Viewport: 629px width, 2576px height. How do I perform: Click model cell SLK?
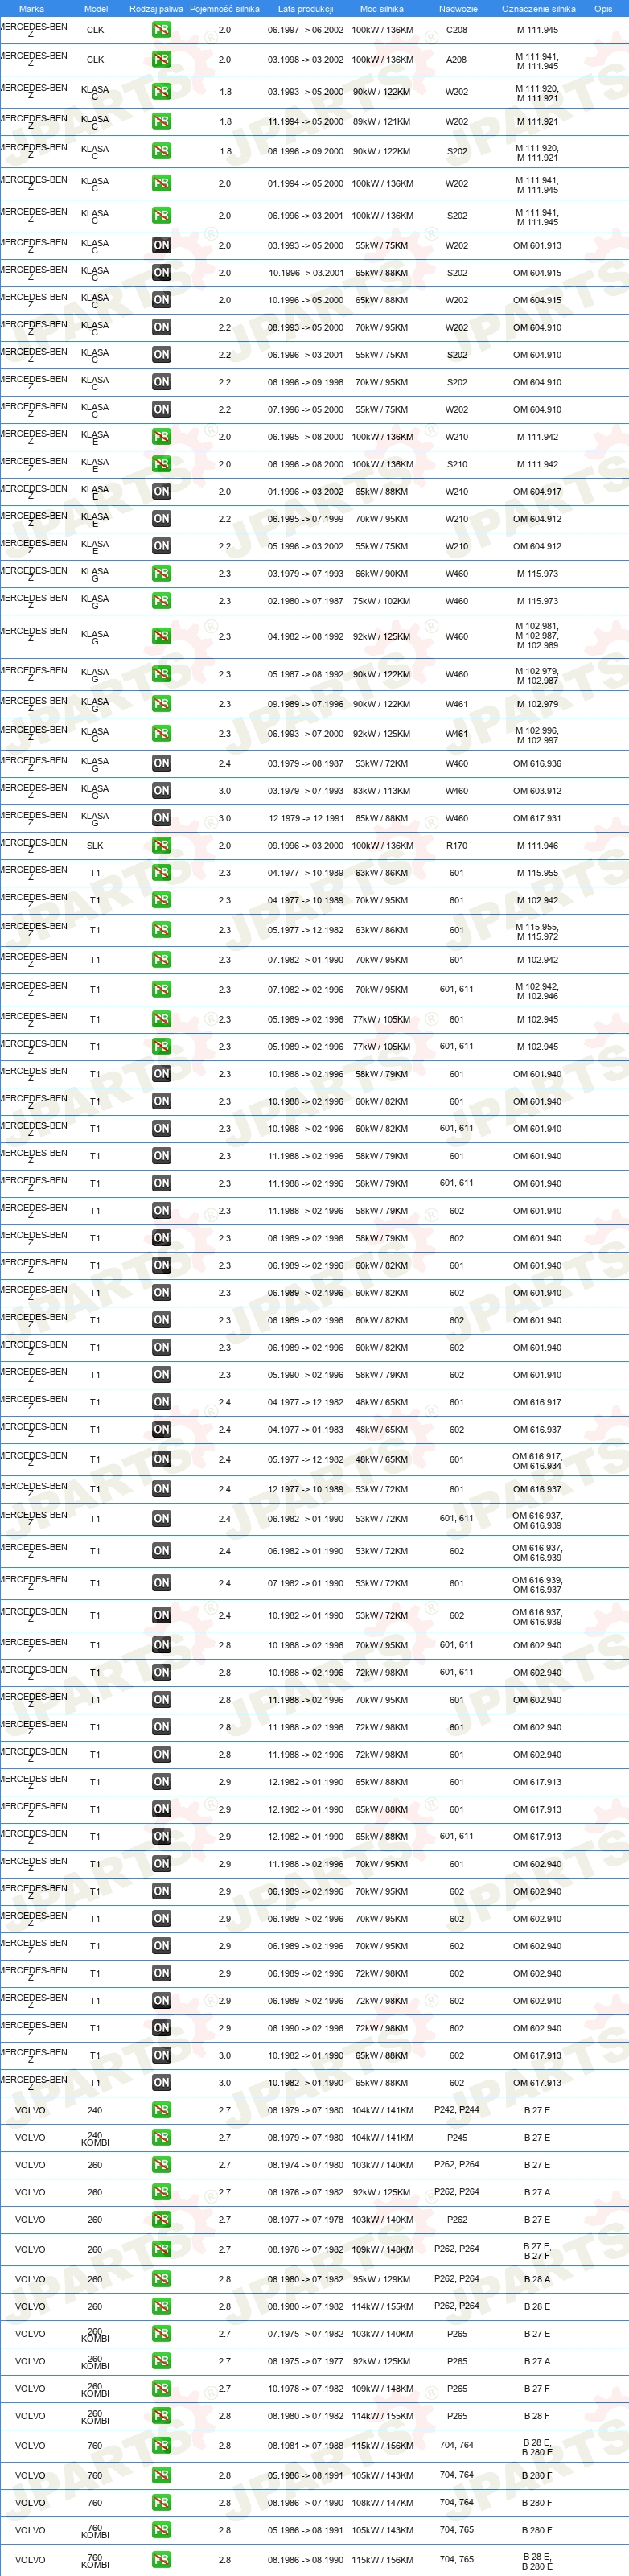click(x=95, y=845)
